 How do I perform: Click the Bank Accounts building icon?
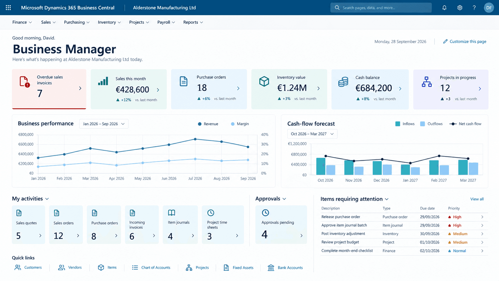(271, 268)
